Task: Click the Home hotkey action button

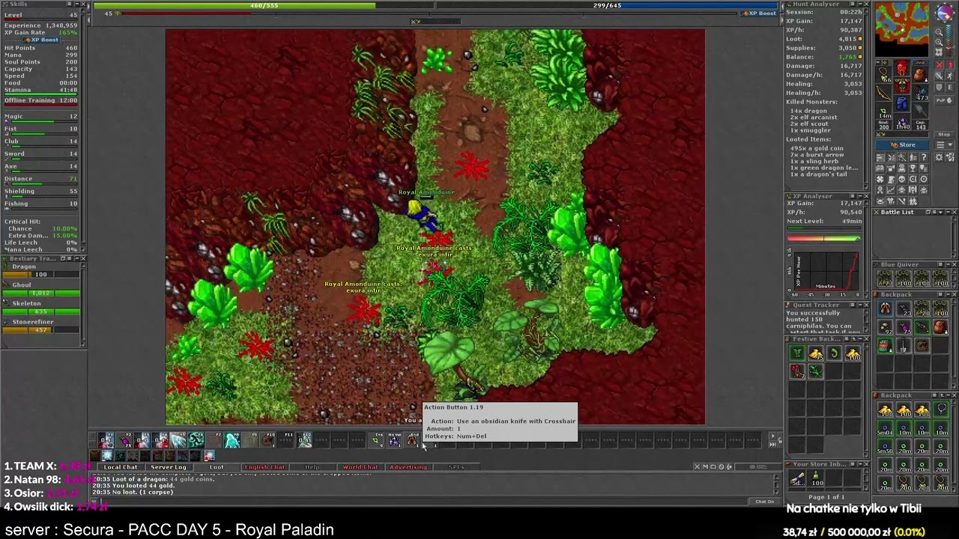Action: tap(394, 439)
